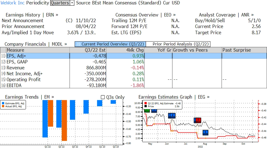Select row 16 EBITDA
This screenshot has width=267, height=149.
(133, 85)
